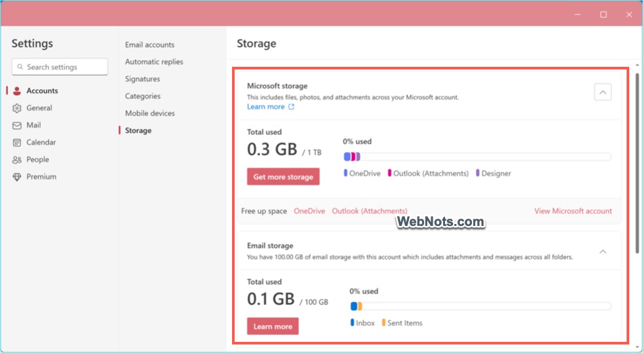Click the storage panel vertical scrollbar
The height and width of the screenshot is (353, 643).
click(637, 164)
